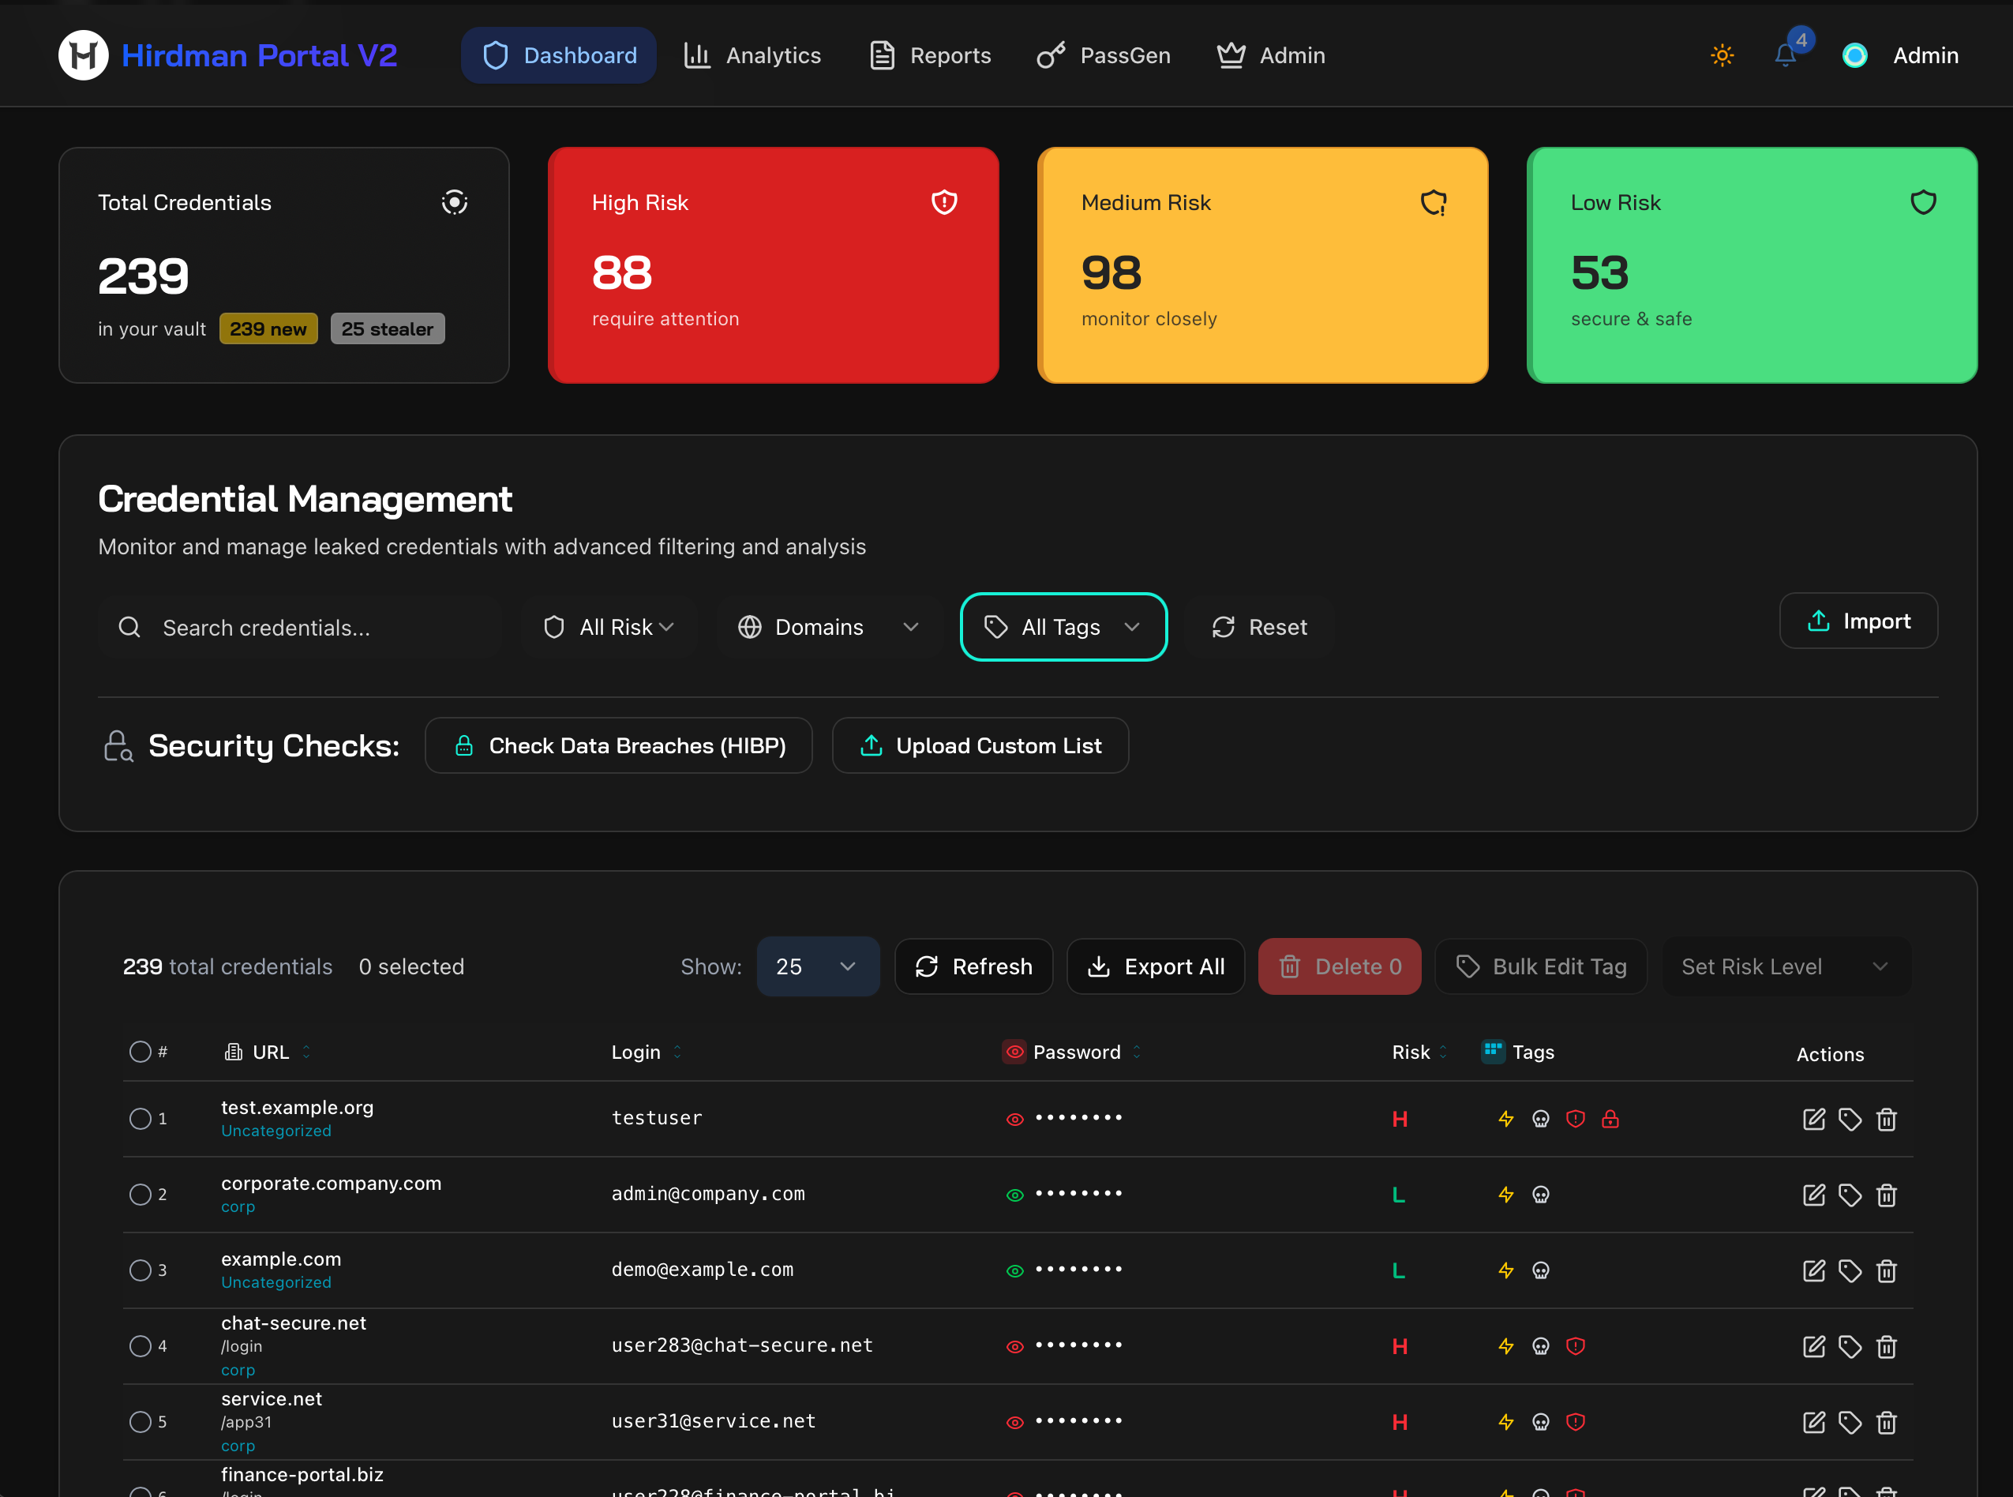Open the PassGen menu item
This screenshot has height=1497, width=2013.
click(x=1104, y=55)
